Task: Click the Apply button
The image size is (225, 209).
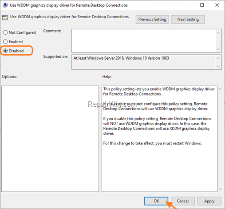Action: pyautogui.click(x=209, y=201)
